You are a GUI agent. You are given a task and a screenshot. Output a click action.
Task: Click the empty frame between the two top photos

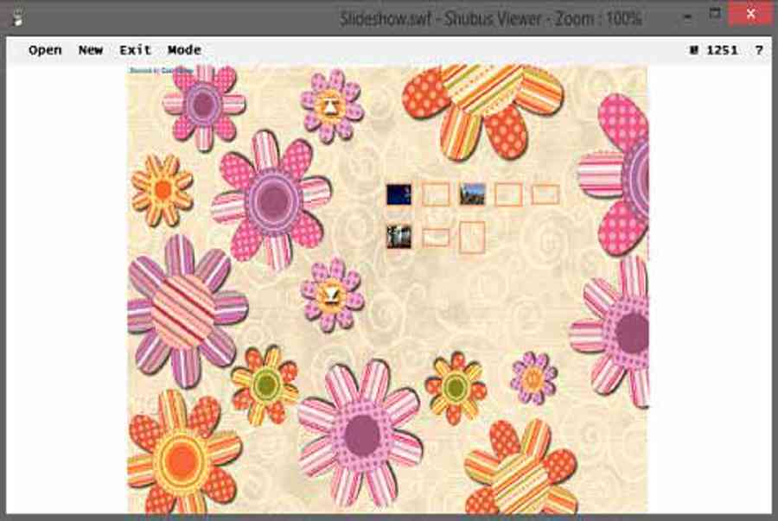point(436,194)
